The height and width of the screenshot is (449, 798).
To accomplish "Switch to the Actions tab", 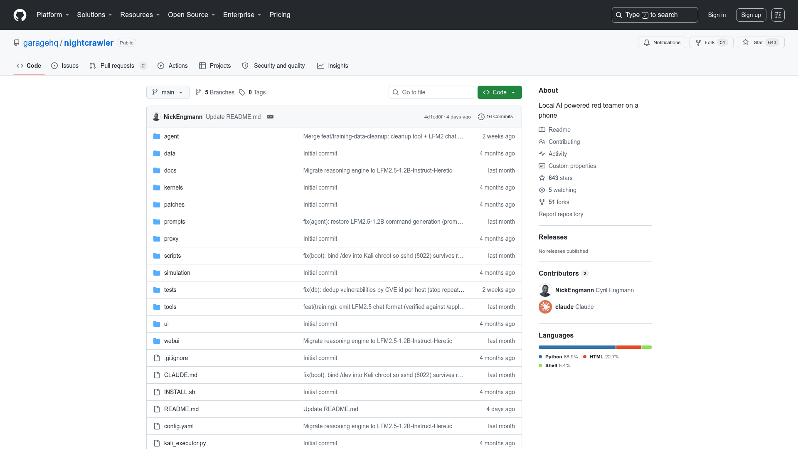I will click(x=172, y=66).
